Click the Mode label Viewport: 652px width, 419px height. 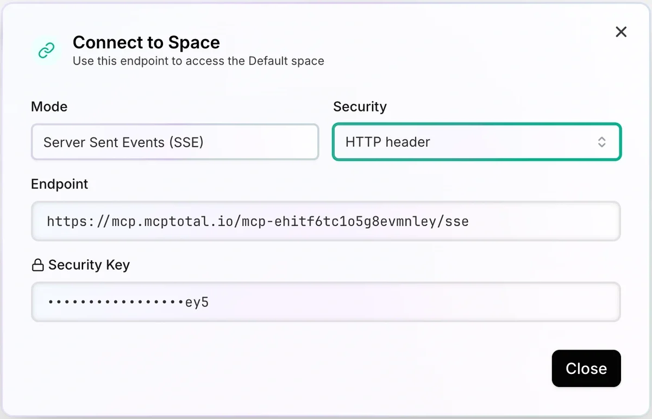(49, 107)
